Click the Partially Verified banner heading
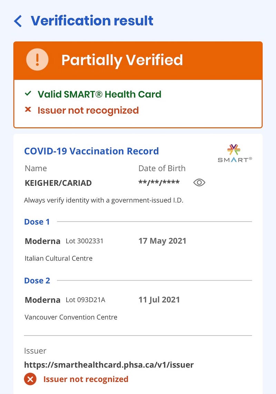276x394 pixels. pos(122,60)
